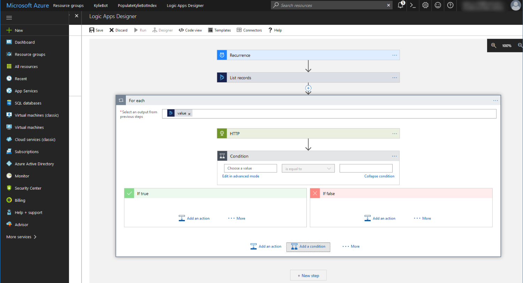
Task: Open Help in designer toolbar
Action: (275, 30)
